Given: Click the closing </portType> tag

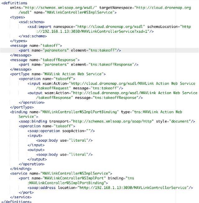Looking at the screenshot, I should click(22, 107).
